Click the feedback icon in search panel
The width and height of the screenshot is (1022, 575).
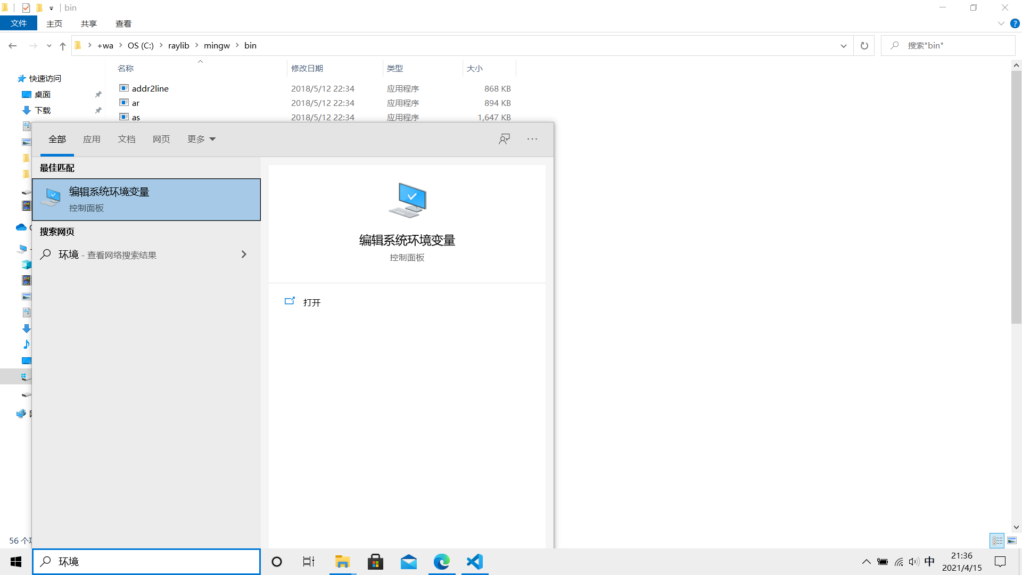coord(504,139)
